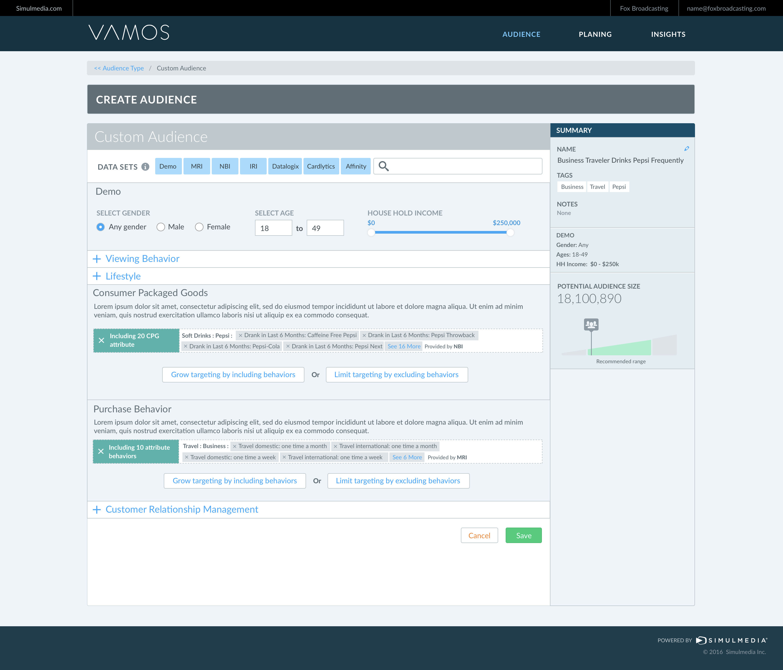
Task: Grow targeting under Purchase Behavior
Action: 235,481
